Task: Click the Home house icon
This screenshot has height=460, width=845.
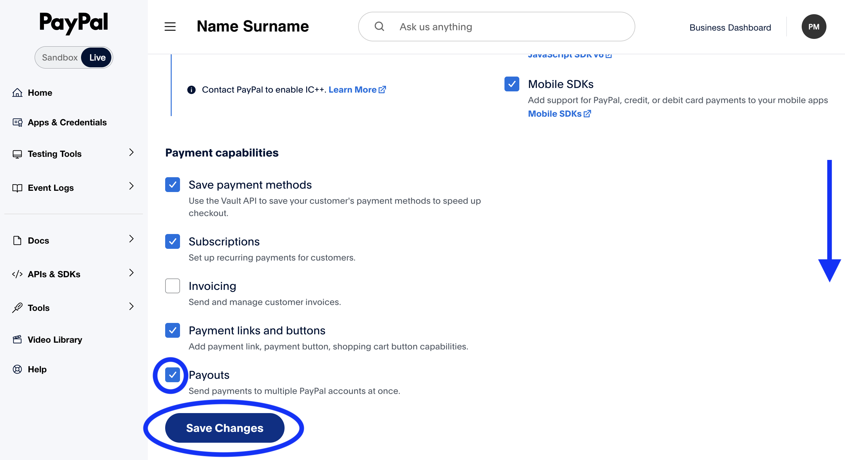Action: coord(17,93)
